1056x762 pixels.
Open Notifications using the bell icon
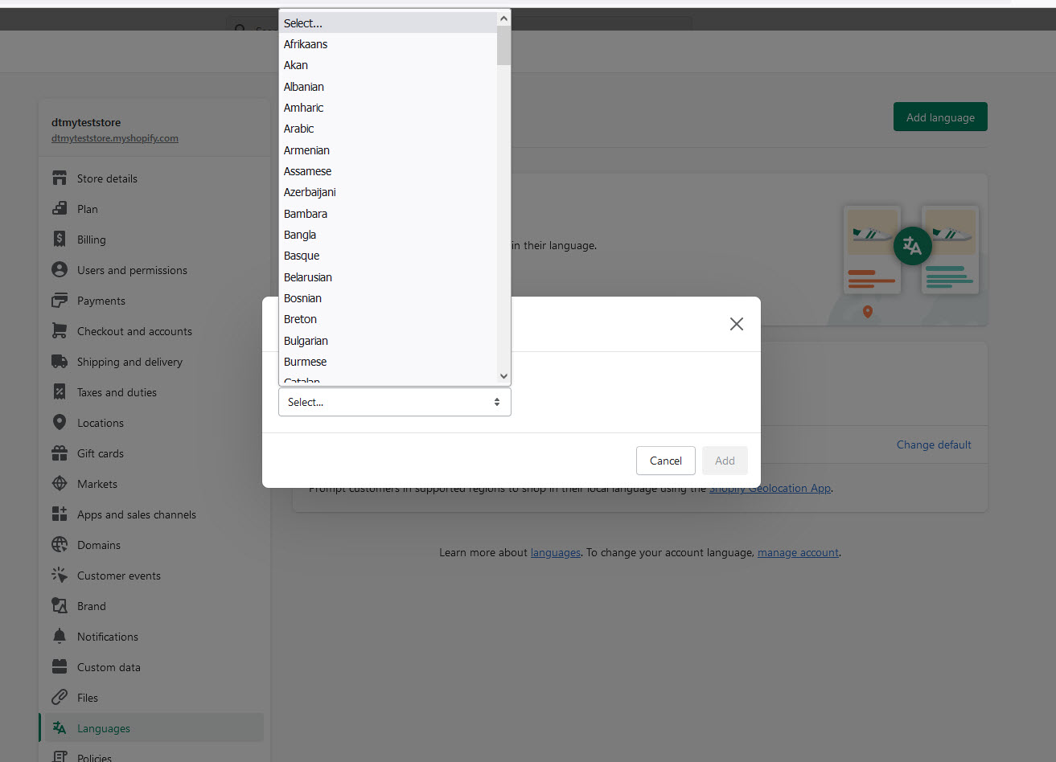[x=60, y=636]
